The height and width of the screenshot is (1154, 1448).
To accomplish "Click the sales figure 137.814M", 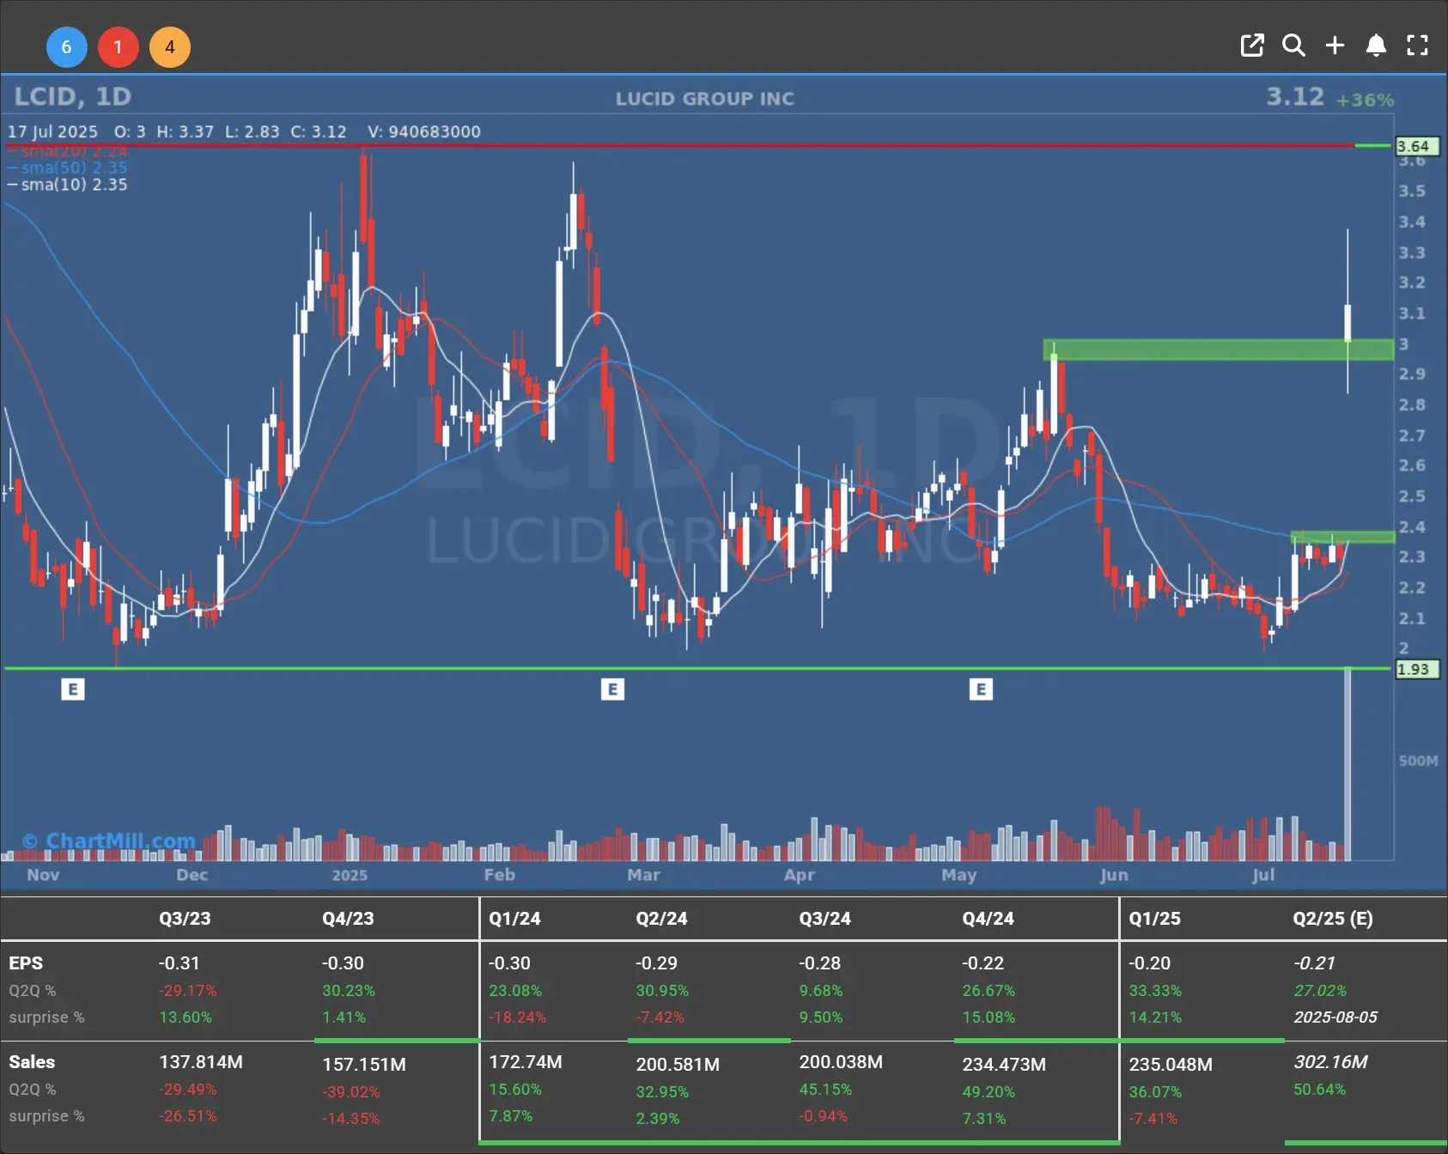I will pos(201,1062).
